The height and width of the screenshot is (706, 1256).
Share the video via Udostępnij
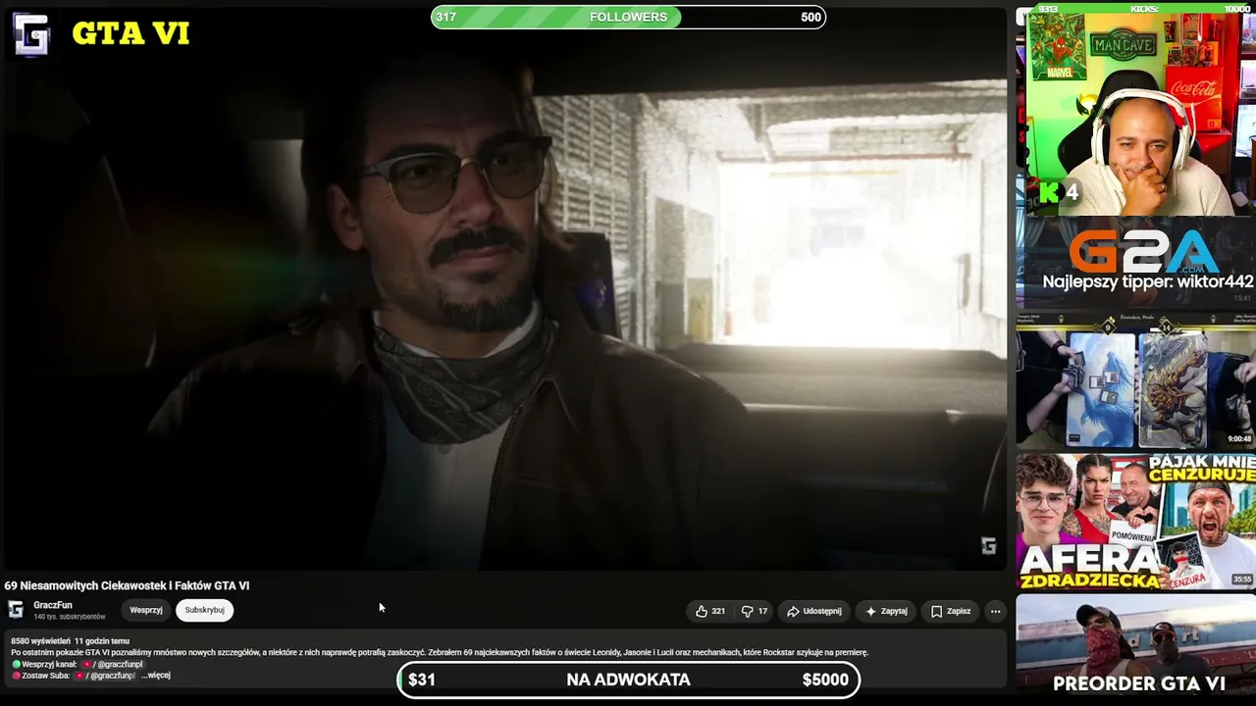point(814,611)
